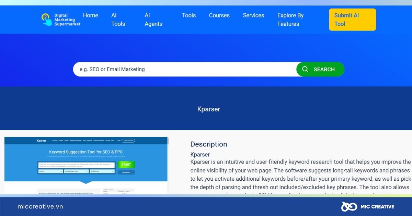Viewport: 412px width, 216px height.
Task: Click the Submit Ai Tool button
Action: tap(352, 19)
